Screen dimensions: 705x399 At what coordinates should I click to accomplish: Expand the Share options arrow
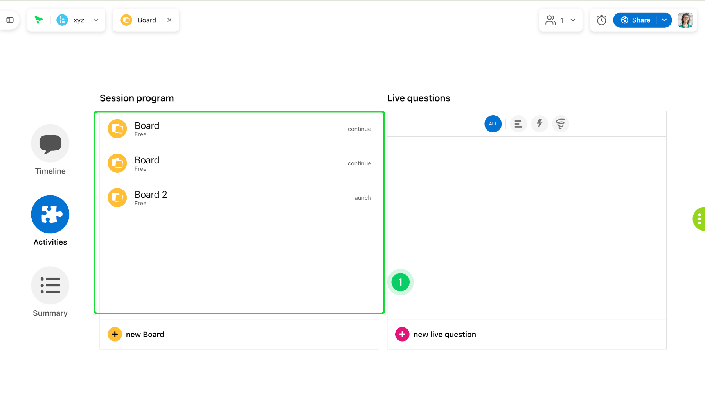tap(664, 20)
